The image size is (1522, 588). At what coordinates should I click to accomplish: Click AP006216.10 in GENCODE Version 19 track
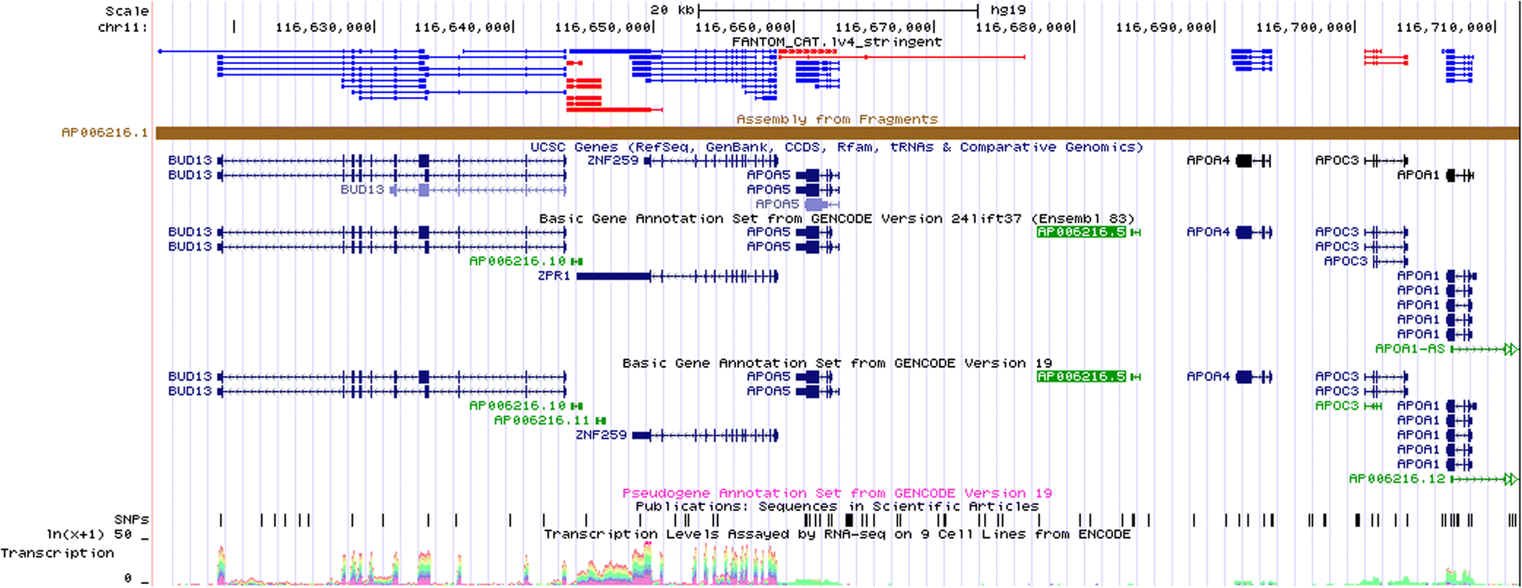tap(517, 406)
